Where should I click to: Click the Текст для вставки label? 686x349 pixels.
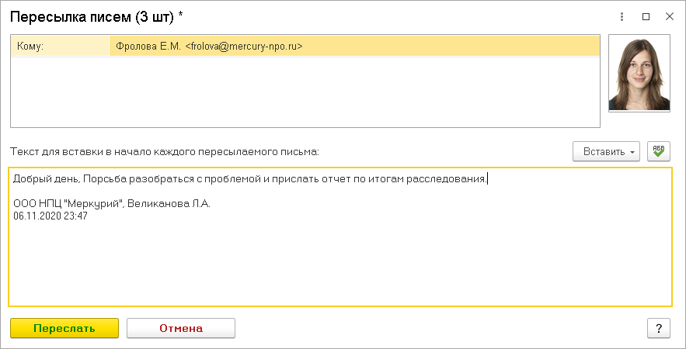164,151
